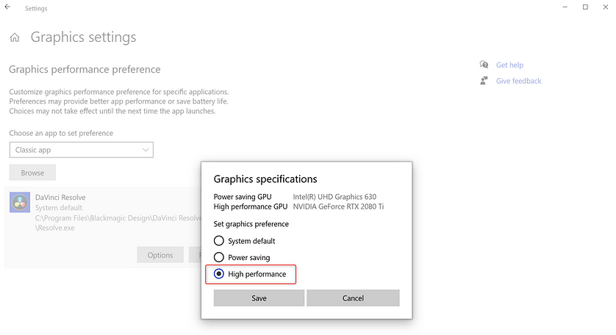Click the 'Choose an app to set preference' label

tap(61, 133)
